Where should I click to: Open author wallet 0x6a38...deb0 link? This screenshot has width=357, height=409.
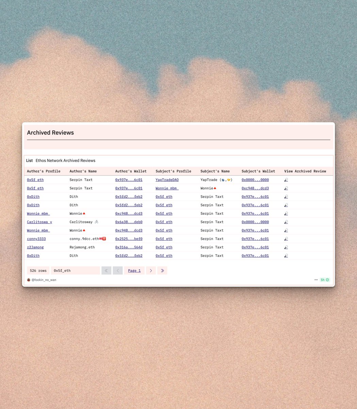click(x=129, y=222)
